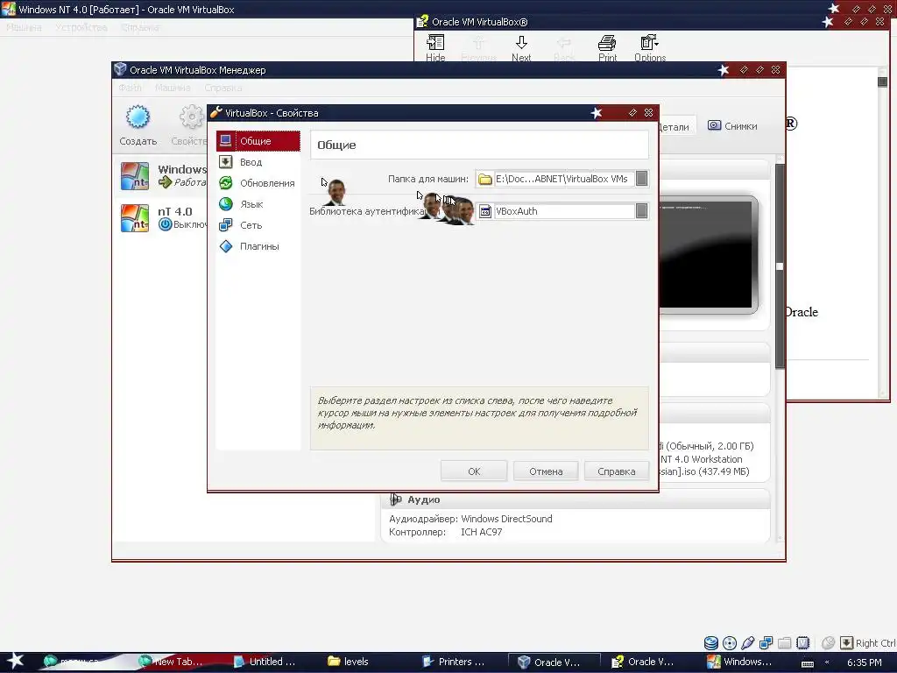This screenshot has width=897, height=673.
Task: Click the keyboard icon in the system tray
Action: coord(807,662)
